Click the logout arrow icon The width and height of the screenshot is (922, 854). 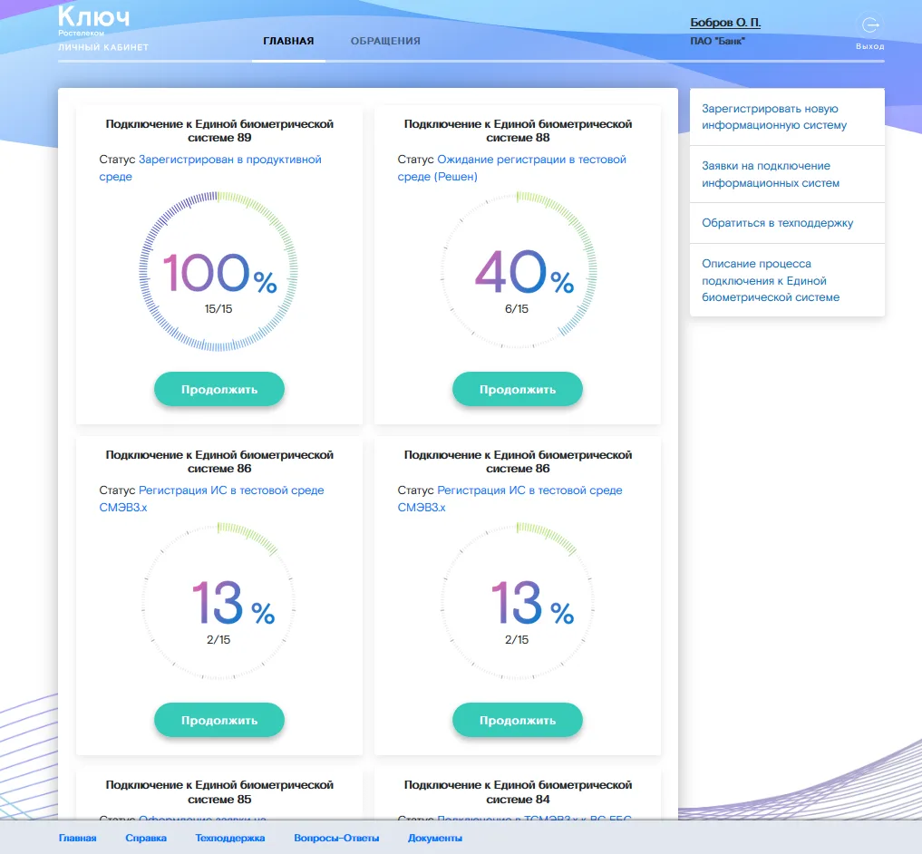point(869,24)
